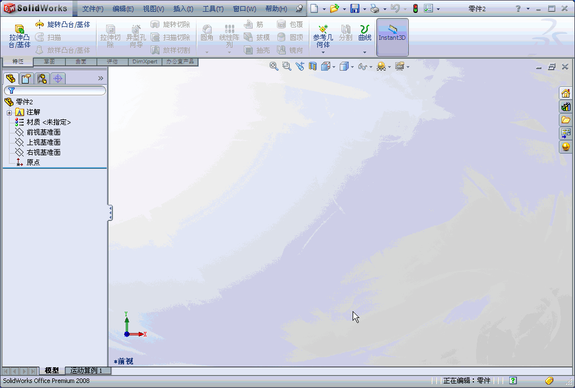This screenshot has height=388, width=575.
Task: Open the PropertyManager panel tab
Action: [26, 78]
